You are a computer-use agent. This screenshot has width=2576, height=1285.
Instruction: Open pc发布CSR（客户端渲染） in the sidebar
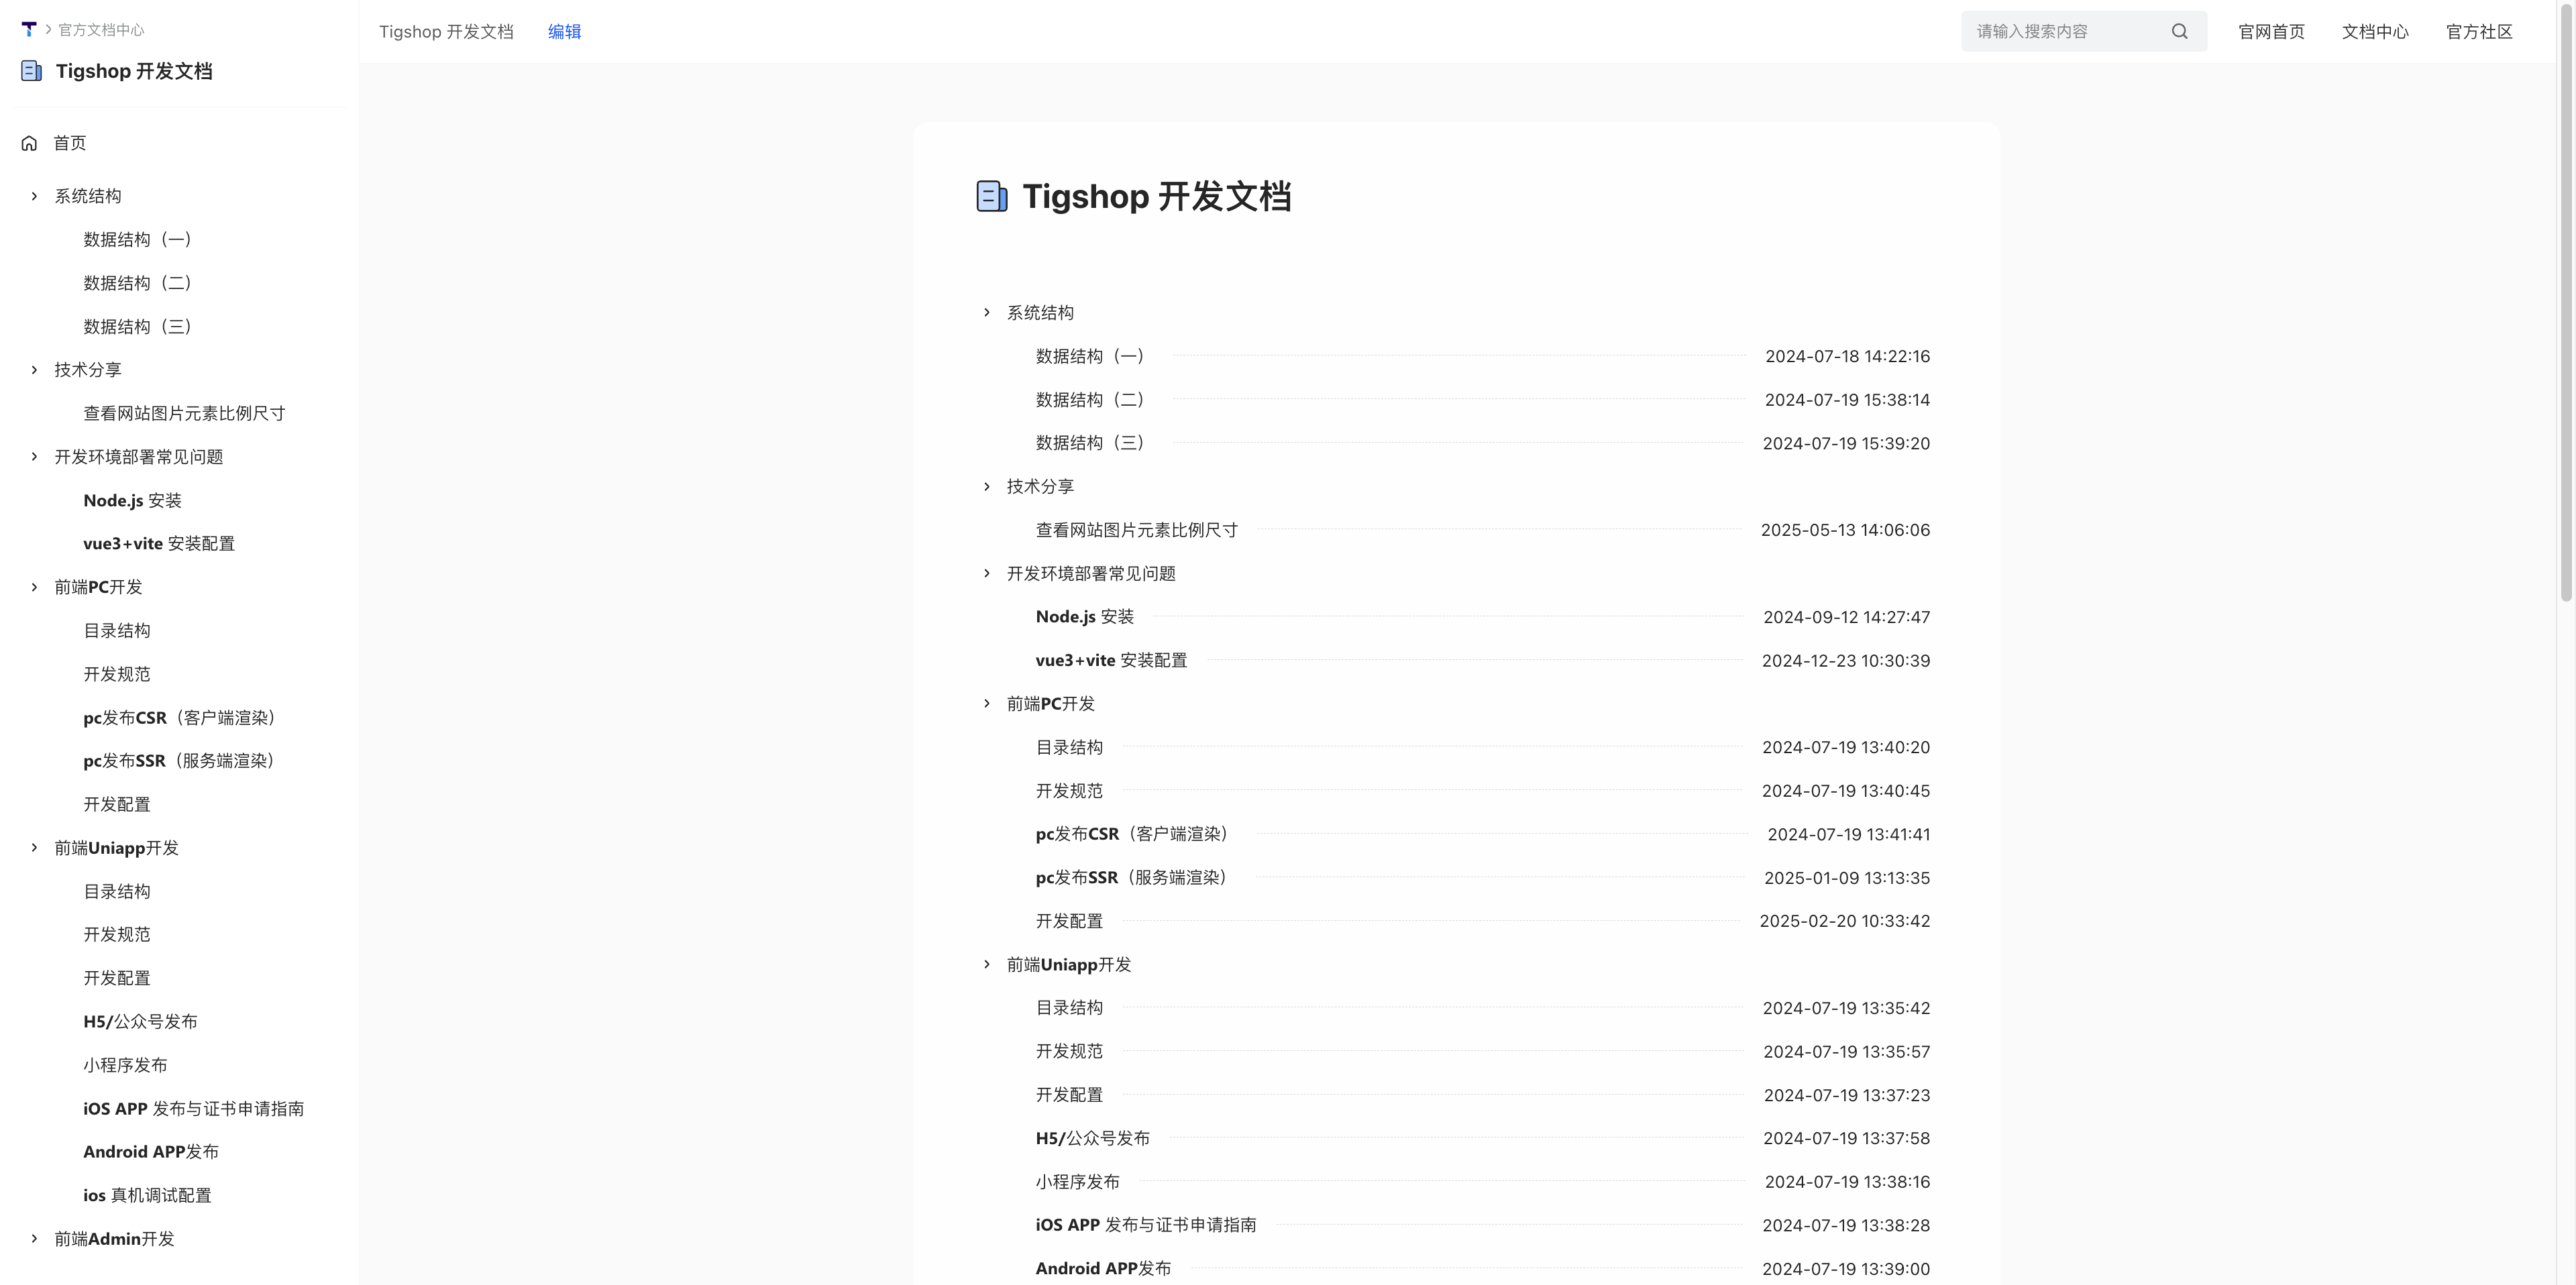(x=180, y=718)
